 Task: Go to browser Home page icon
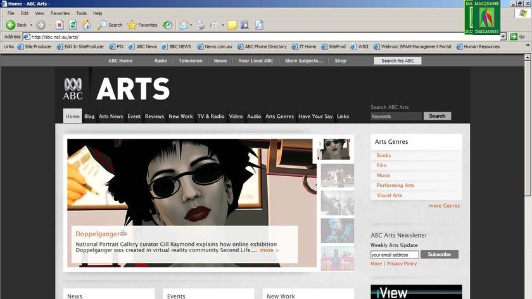pos(86,25)
